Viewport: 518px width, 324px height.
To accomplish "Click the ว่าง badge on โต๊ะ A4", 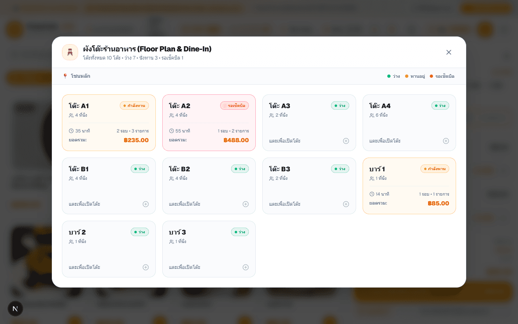I will click(x=440, y=106).
